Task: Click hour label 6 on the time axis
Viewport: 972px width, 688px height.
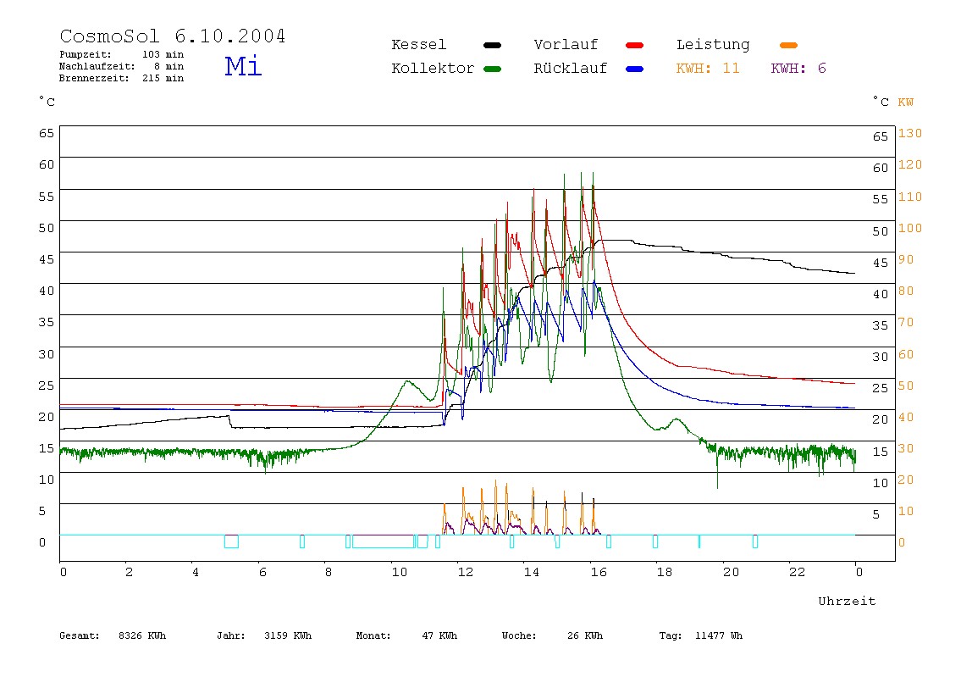Action: pyautogui.click(x=262, y=572)
